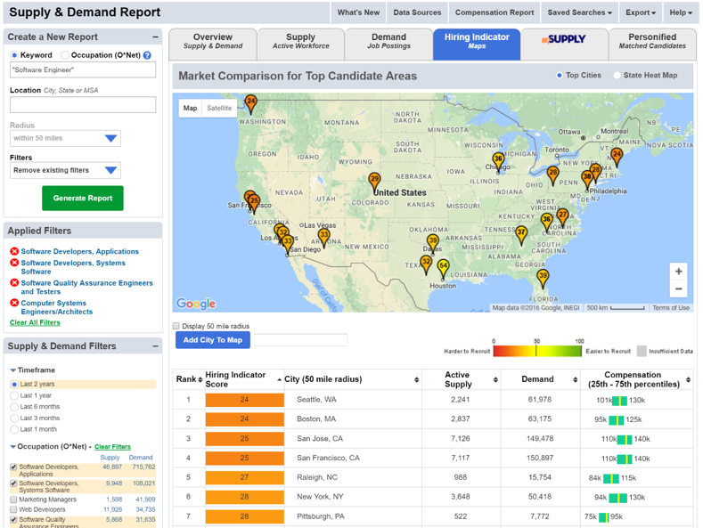The image size is (703, 528).
Task: Open the Compensation Report menu item
Action: pyautogui.click(x=495, y=12)
